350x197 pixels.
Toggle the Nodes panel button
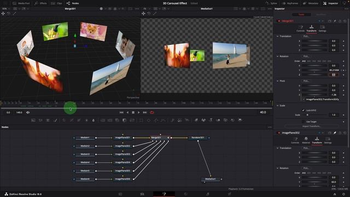point(73,3)
